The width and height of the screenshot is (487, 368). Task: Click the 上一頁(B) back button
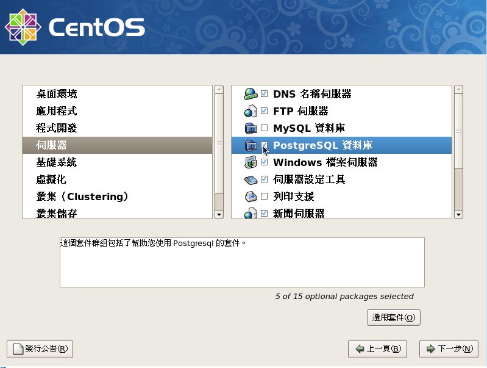point(377,348)
